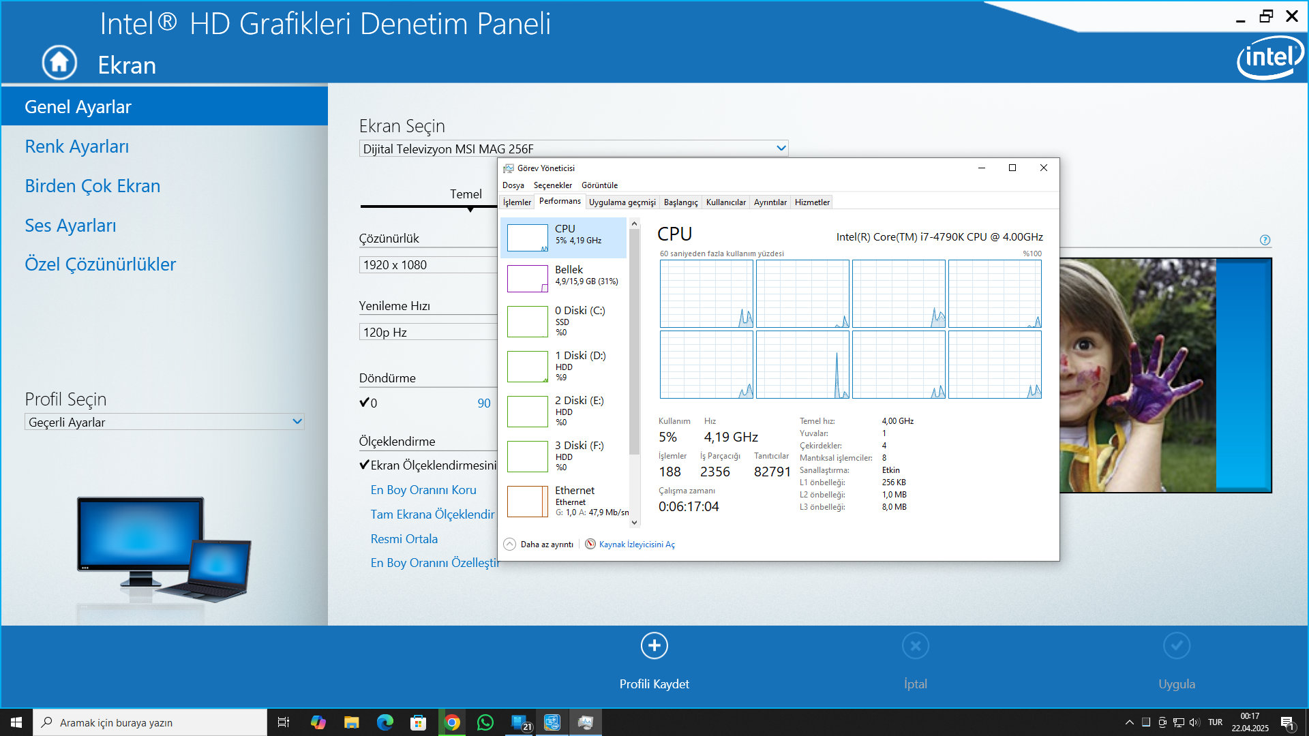
Task: Open Dosya menu in Task Manager
Action: 513,185
